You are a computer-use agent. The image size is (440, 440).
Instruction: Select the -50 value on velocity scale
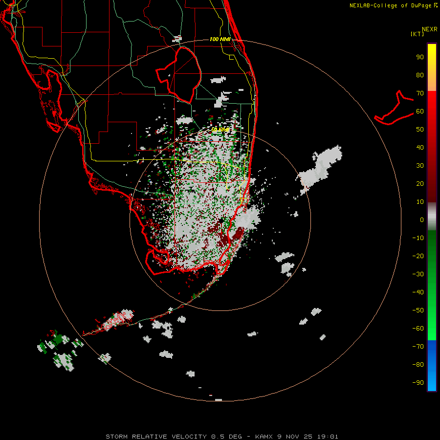click(418, 310)
